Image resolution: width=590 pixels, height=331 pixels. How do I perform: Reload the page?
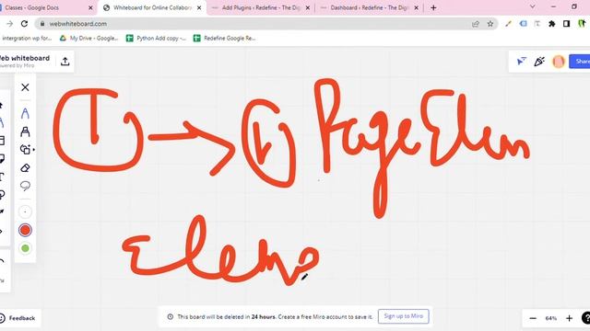click(25, 24)
